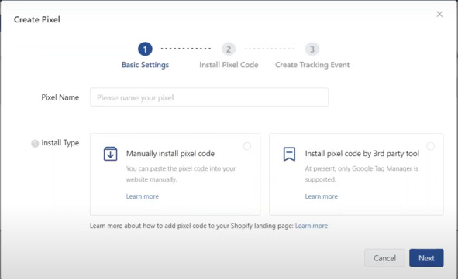Go to the Basic Settings step label
The height and width of the screenshot is (279, 458).
point(145,65)
